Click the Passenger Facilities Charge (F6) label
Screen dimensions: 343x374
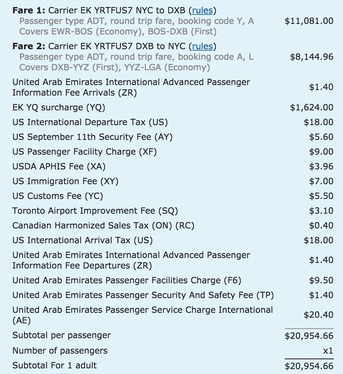[x=127, y=280]
